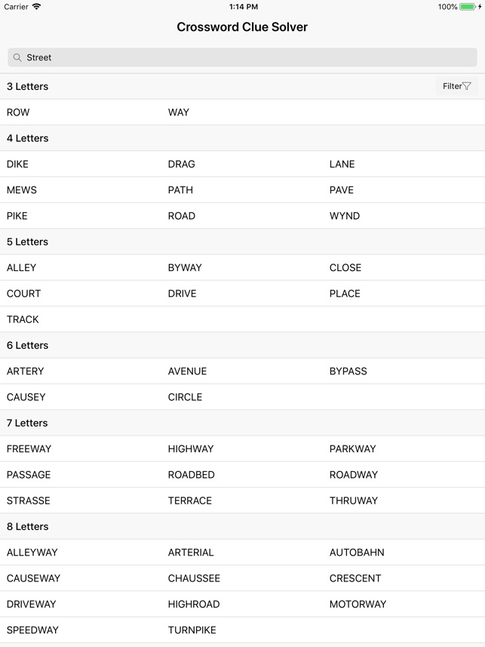Select the word ROW
Screen dimensions: 485x647
pyautogui.click(x=18, y=112)
